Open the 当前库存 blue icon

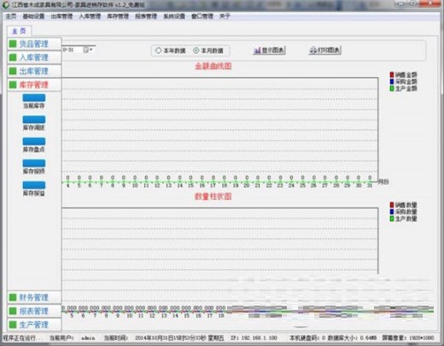(34, 98)
